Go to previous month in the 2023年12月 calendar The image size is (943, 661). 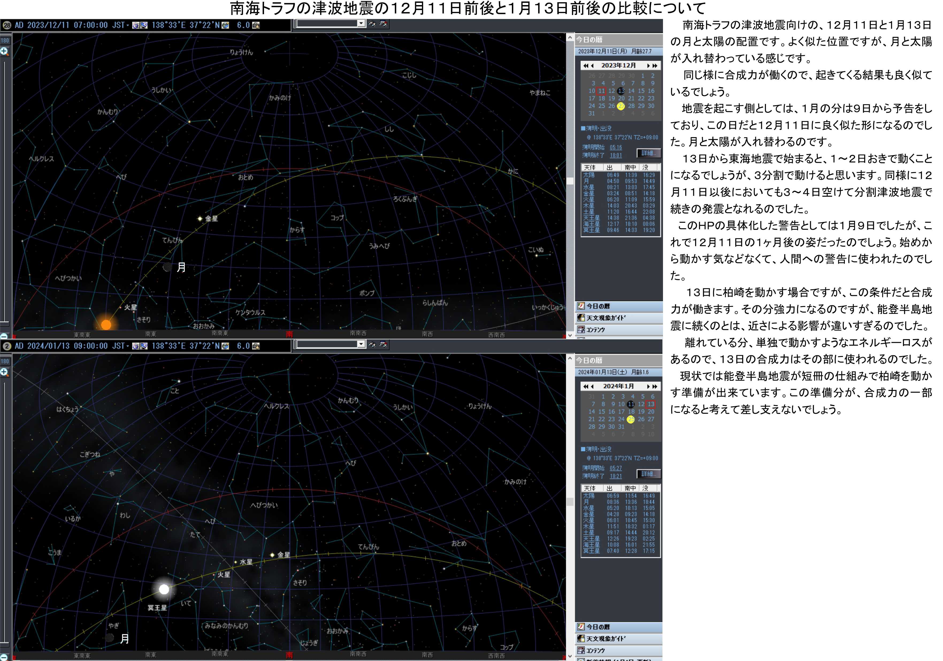point(592,66)
